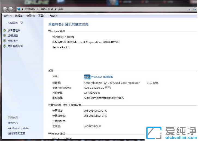Click the 5.3 experience index score badge
Viewport: 199px width, 141px height.
(87, 77)
